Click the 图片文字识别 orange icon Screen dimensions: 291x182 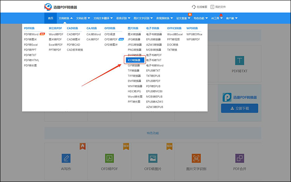click(x=196, y=158)
